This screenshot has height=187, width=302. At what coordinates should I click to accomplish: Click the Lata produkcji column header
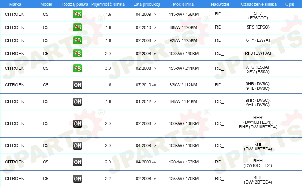(x=147, y=4)
